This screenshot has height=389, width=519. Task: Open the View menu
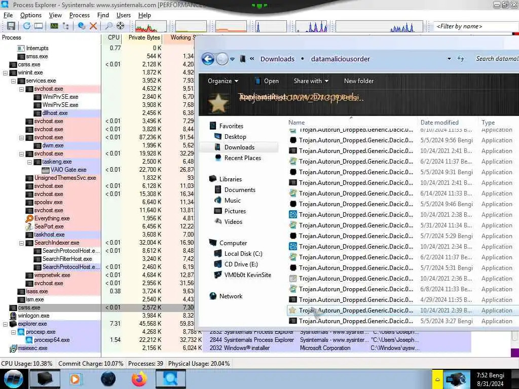[55, 15]
